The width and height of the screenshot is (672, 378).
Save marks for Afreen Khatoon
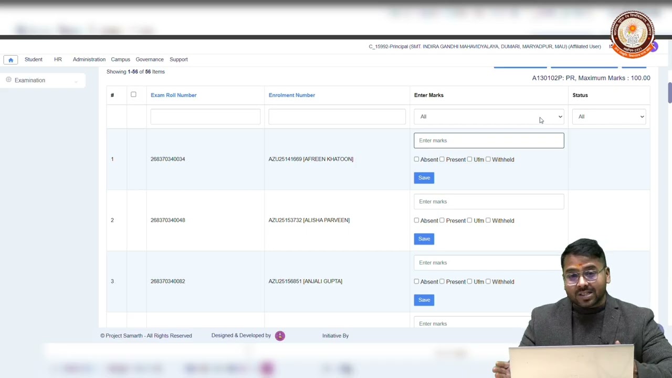tap(424, 177)
